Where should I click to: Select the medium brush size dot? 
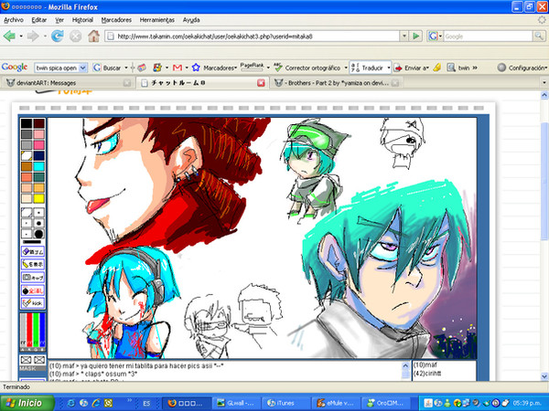(x=38, y=223)
